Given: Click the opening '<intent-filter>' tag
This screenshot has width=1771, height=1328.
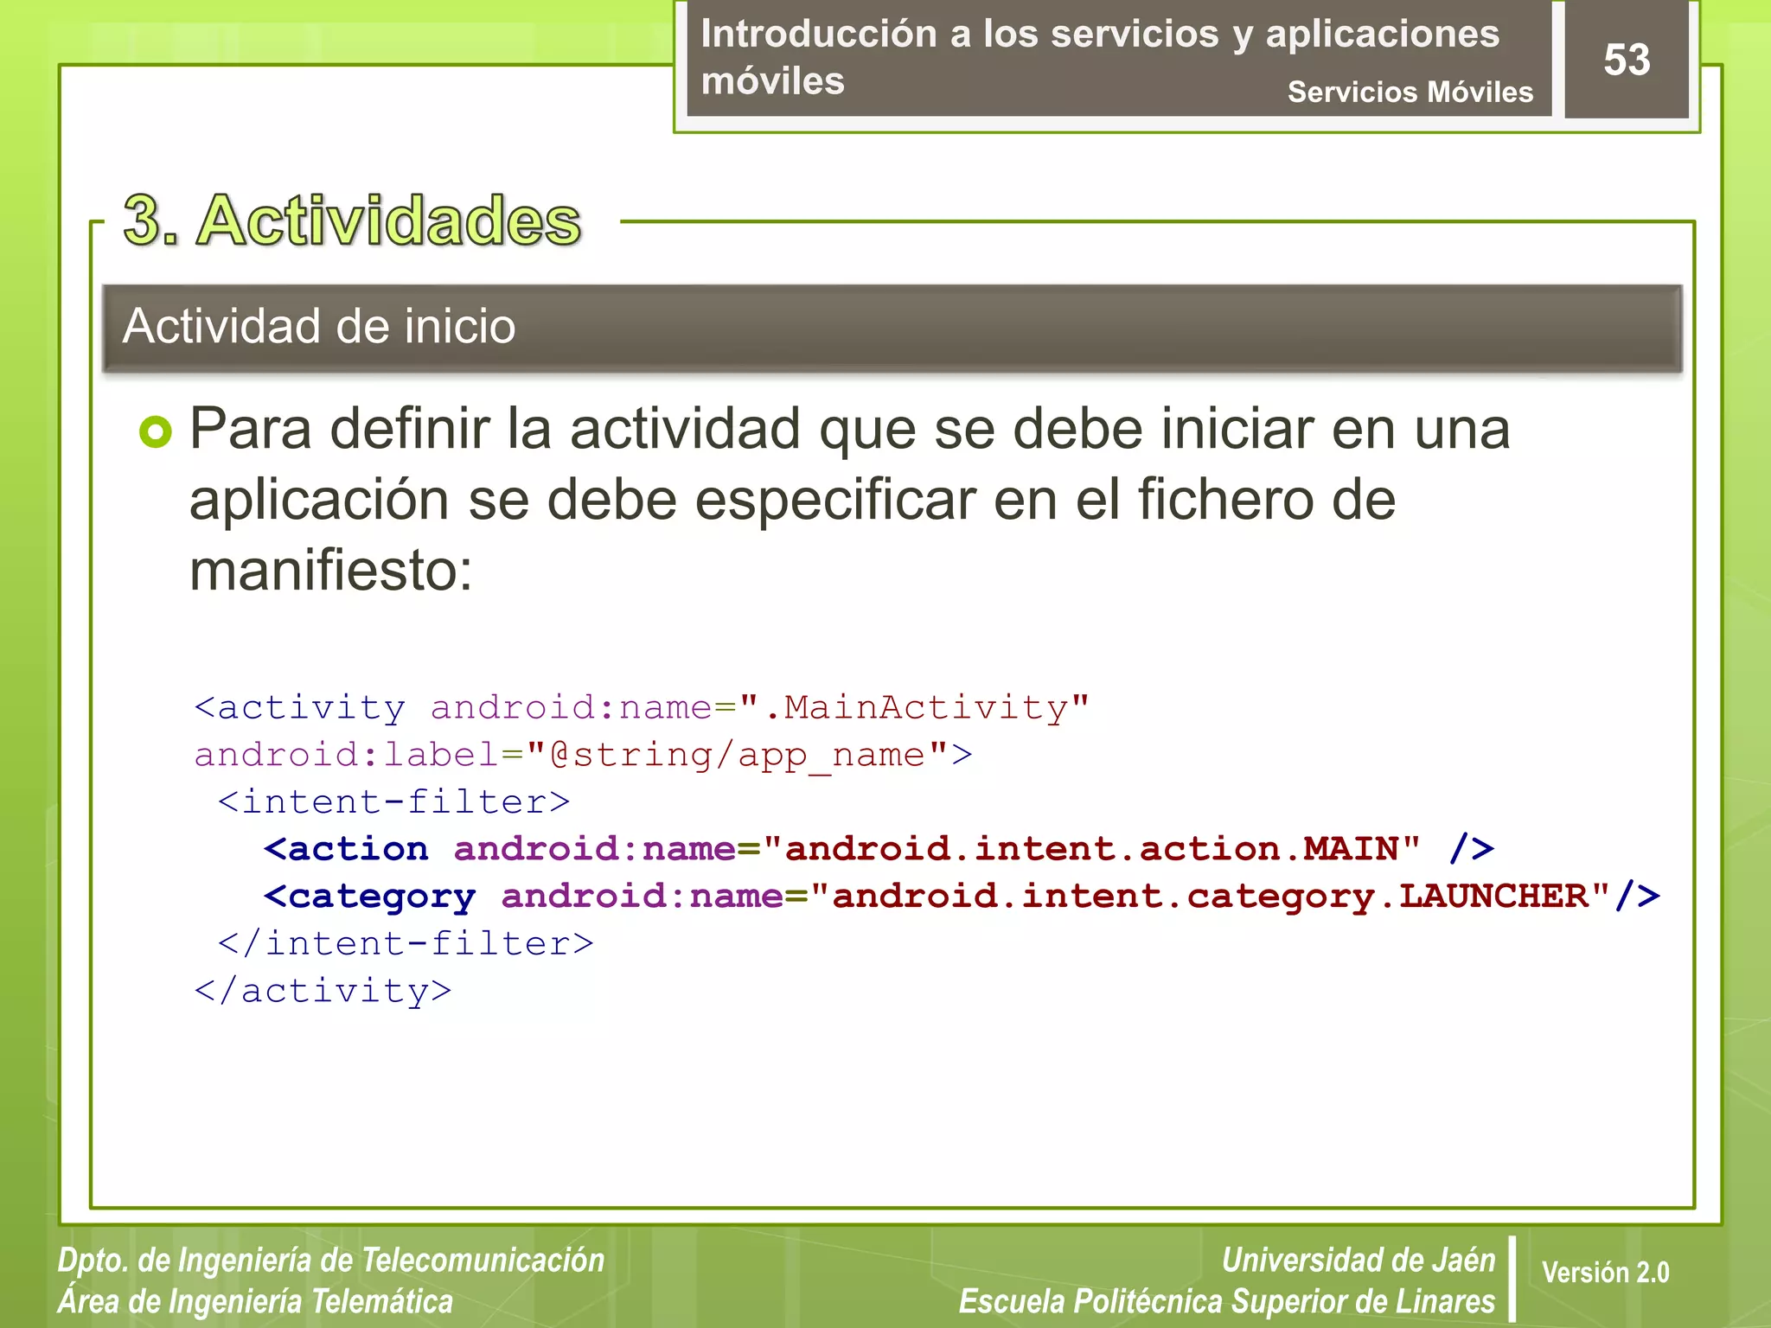Looking at the screenshot, I should [393, 801].
